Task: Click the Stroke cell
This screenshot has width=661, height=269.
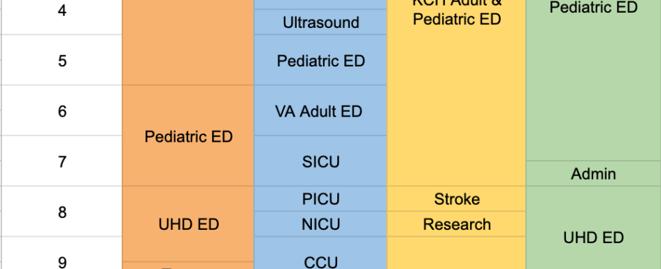Action: pos(457,198)
